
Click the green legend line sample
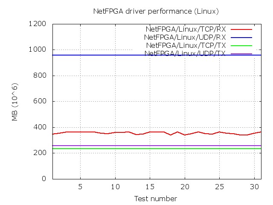241,46
